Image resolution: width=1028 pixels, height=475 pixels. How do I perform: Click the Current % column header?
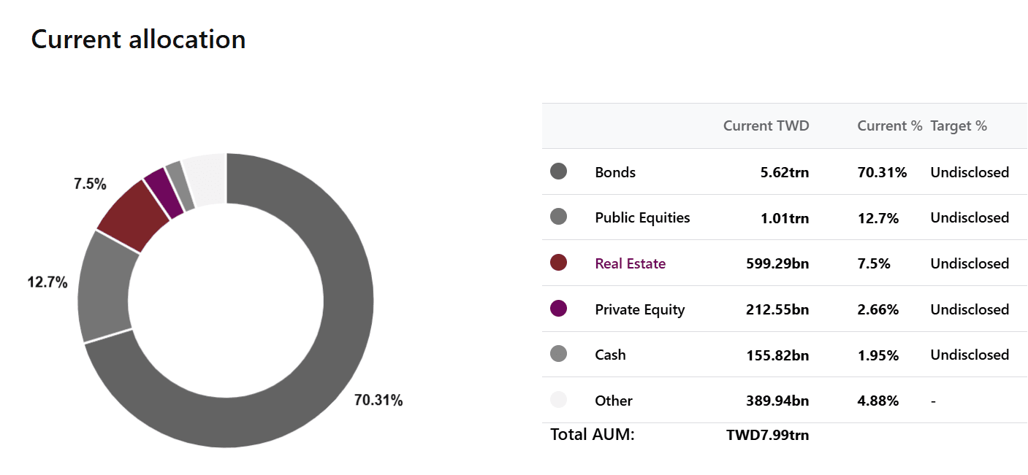tap(889, 125)
